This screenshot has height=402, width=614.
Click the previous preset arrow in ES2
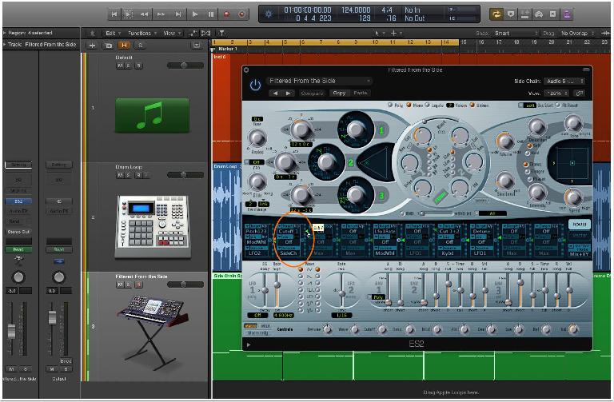click(x=275, y=94)
